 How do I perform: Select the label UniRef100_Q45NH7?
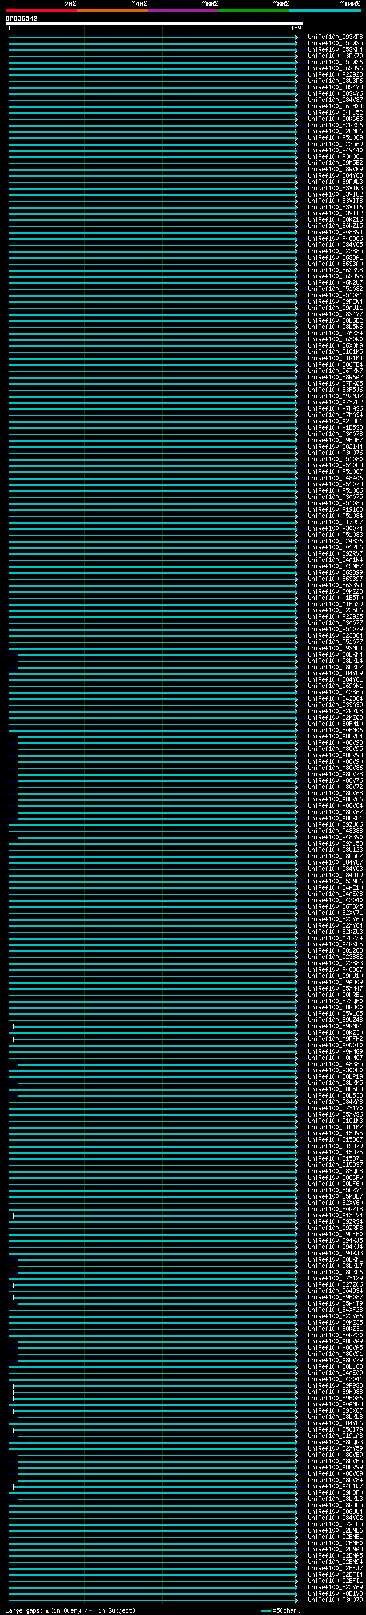335,567
